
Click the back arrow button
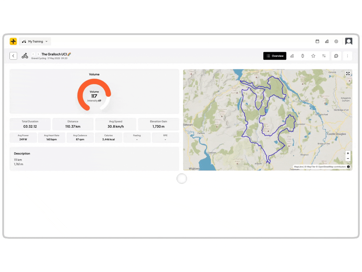[13, 56]
